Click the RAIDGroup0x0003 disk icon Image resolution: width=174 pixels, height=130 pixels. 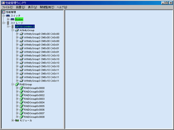pos(22,99)
